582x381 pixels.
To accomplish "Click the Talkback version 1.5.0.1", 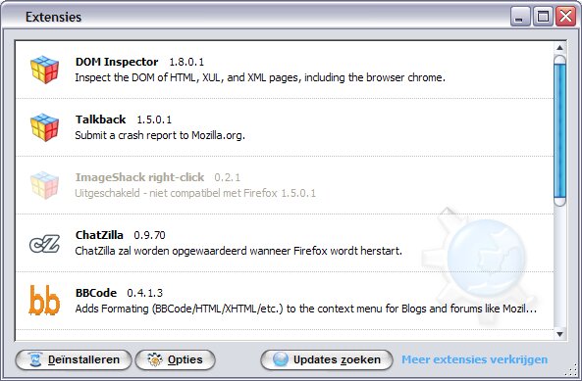I will tap(154, 119).
